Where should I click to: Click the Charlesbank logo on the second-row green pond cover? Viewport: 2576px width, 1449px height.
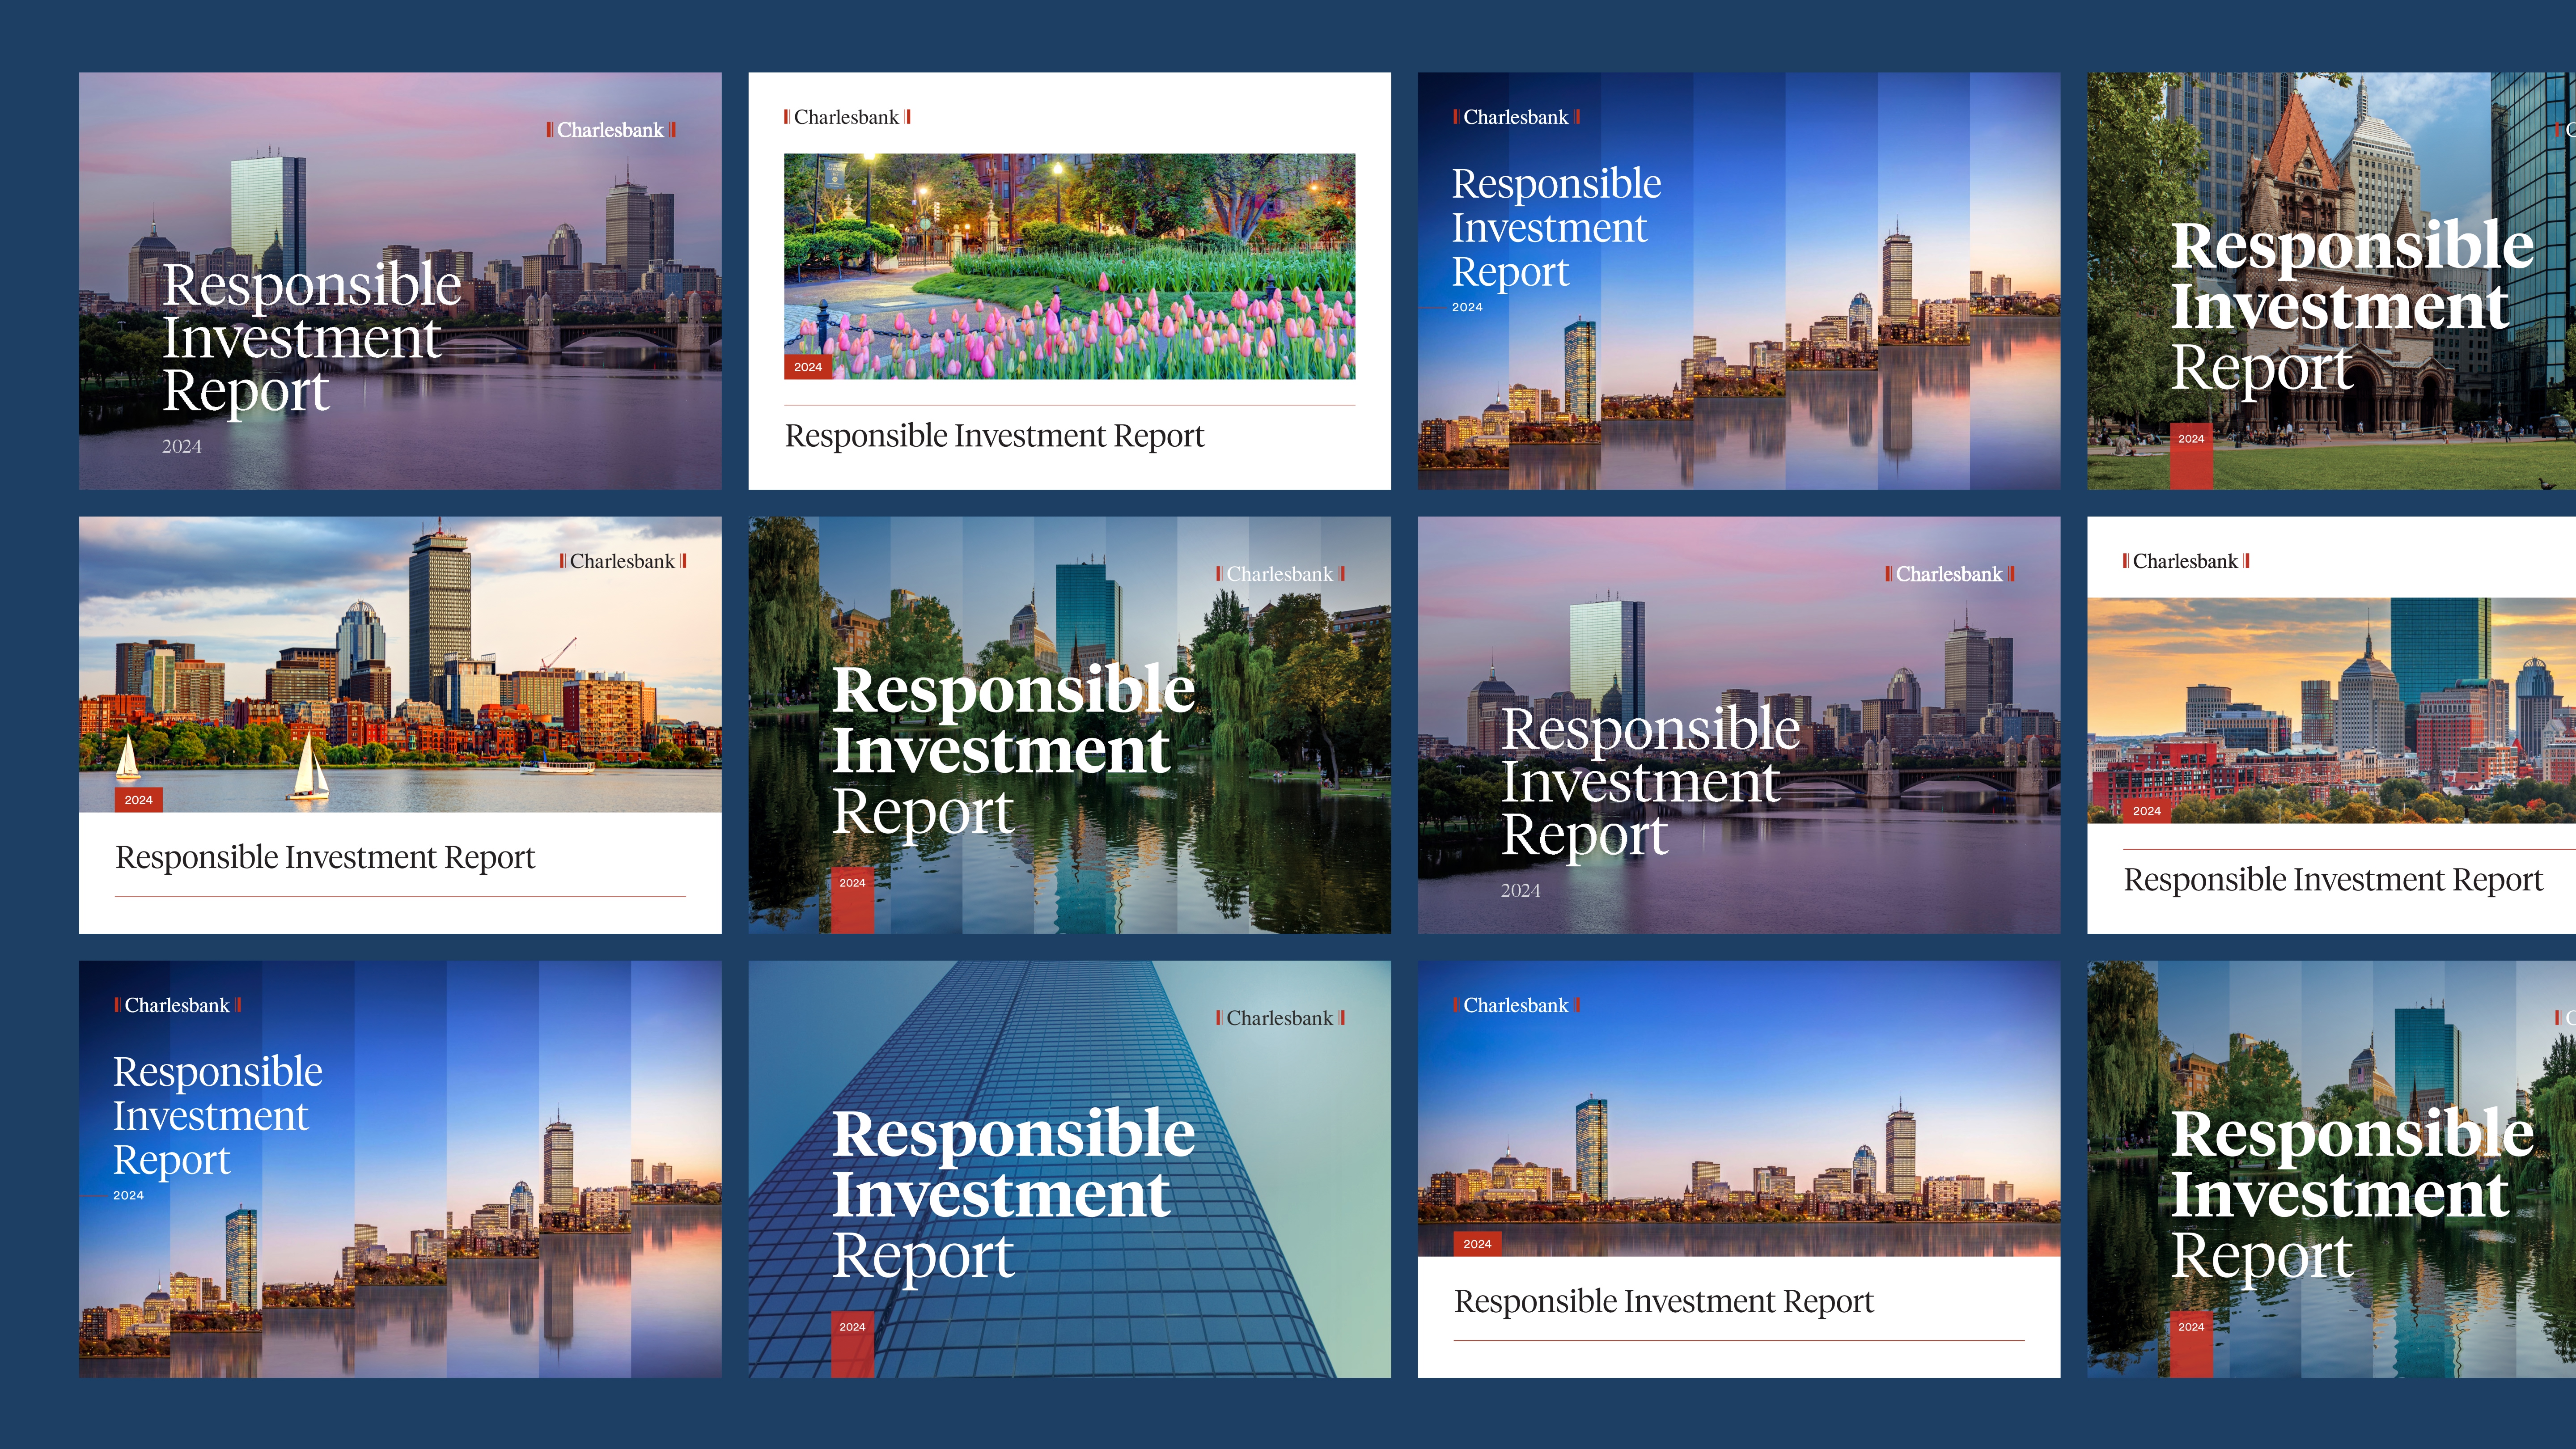tap(1280, 574)
